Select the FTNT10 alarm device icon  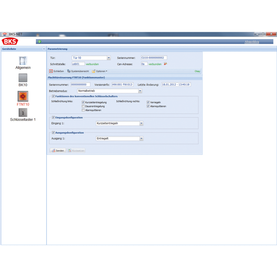tap(23, 96)
